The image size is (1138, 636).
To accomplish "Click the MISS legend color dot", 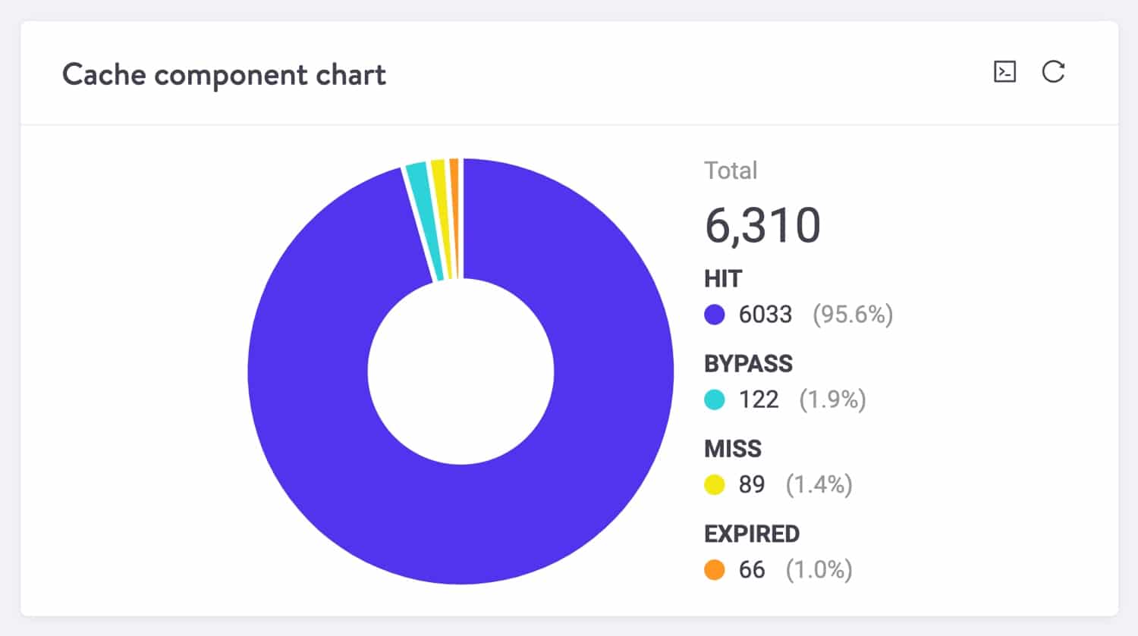I will pos(714,484).
